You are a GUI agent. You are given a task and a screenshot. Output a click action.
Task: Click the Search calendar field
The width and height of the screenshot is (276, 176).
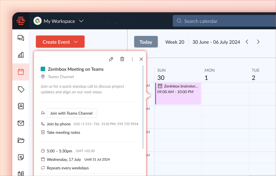pos(224,21)
